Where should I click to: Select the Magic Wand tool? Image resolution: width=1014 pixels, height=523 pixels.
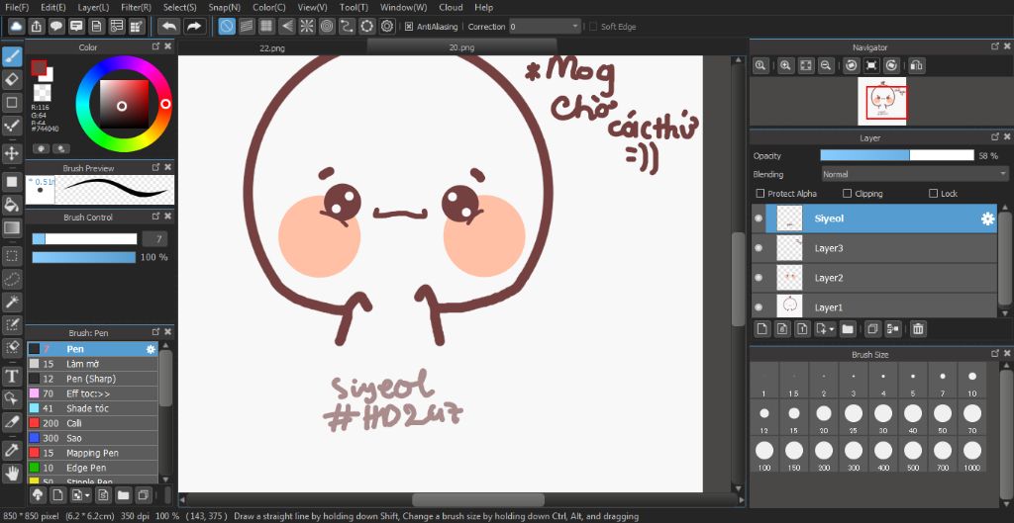click(12, 302)
